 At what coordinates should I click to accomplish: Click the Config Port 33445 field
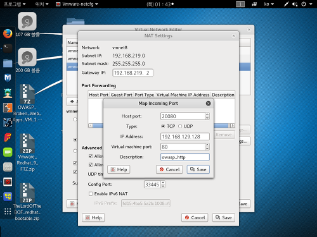point(152,185)
